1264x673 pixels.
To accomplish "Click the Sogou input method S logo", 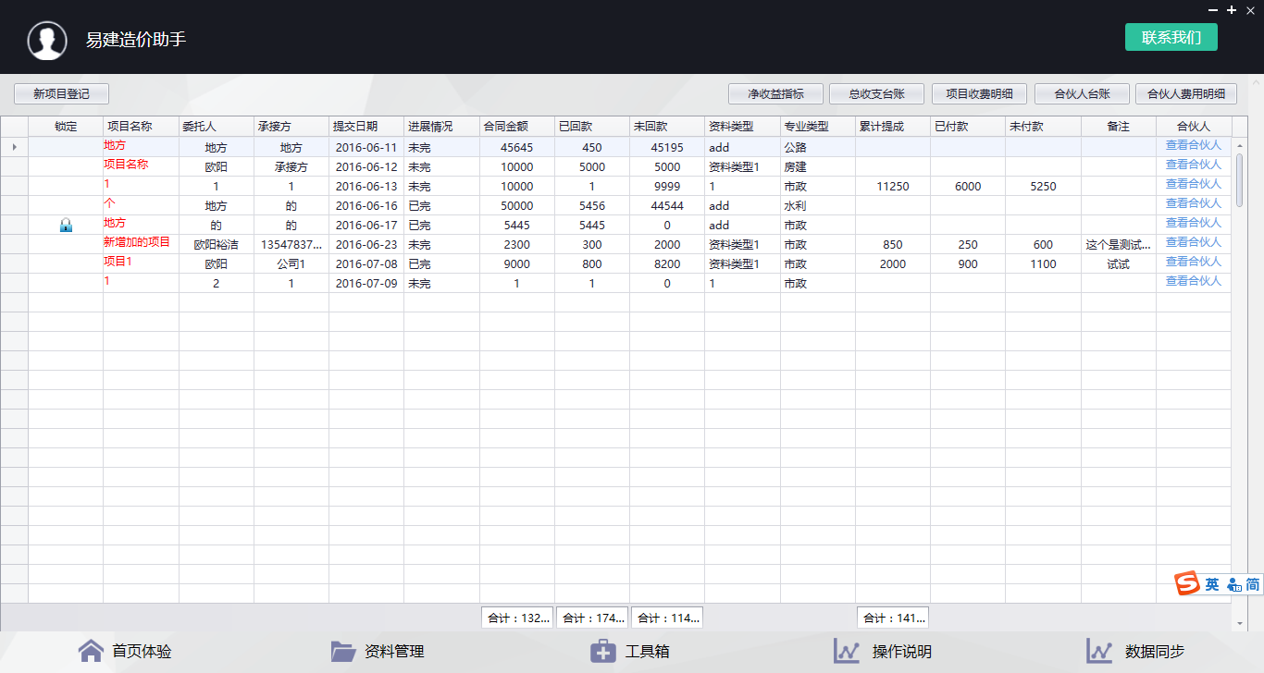I will pyautogui.click(x=1187, y=584).
